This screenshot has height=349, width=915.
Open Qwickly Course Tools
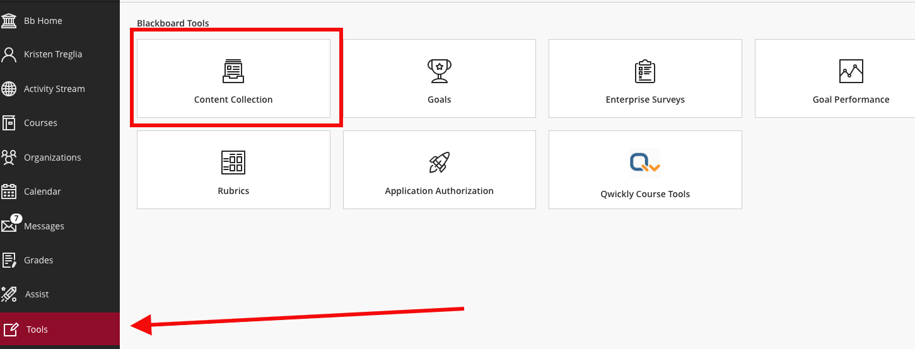(645, 169)
